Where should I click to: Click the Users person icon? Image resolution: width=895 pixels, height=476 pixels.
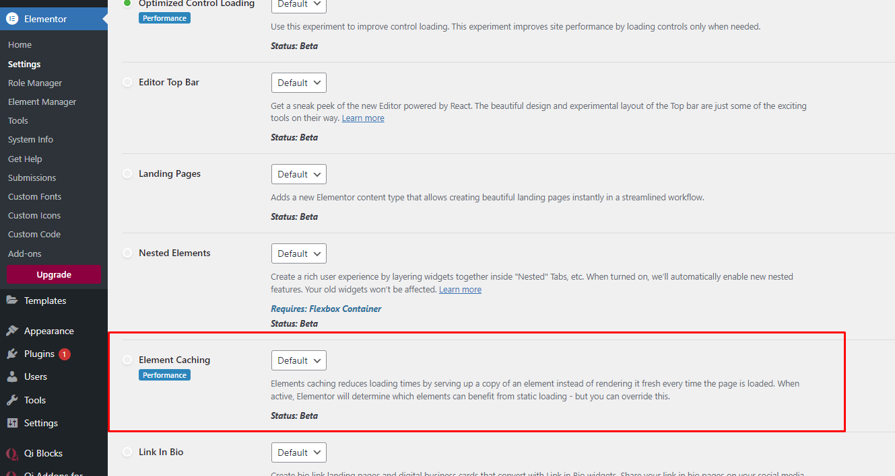pyautogui.click(x=12, y=376)
